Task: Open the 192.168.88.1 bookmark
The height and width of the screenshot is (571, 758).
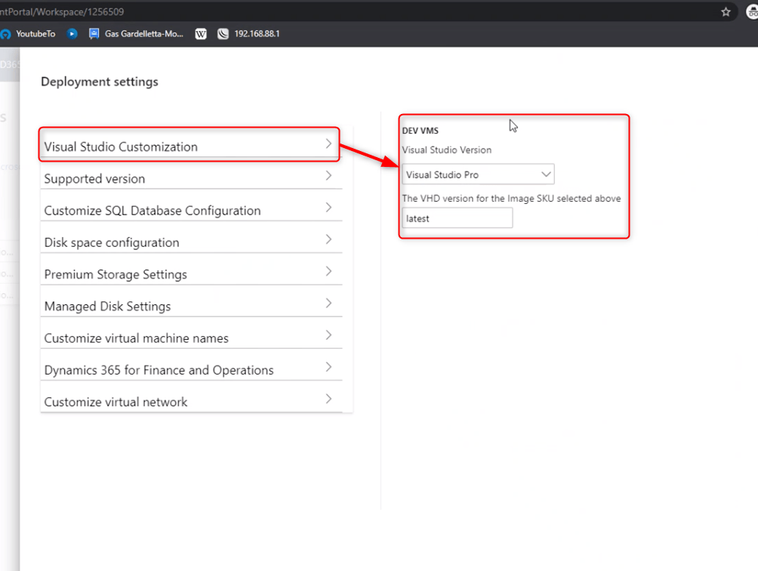Action: (x=249, y=34)
